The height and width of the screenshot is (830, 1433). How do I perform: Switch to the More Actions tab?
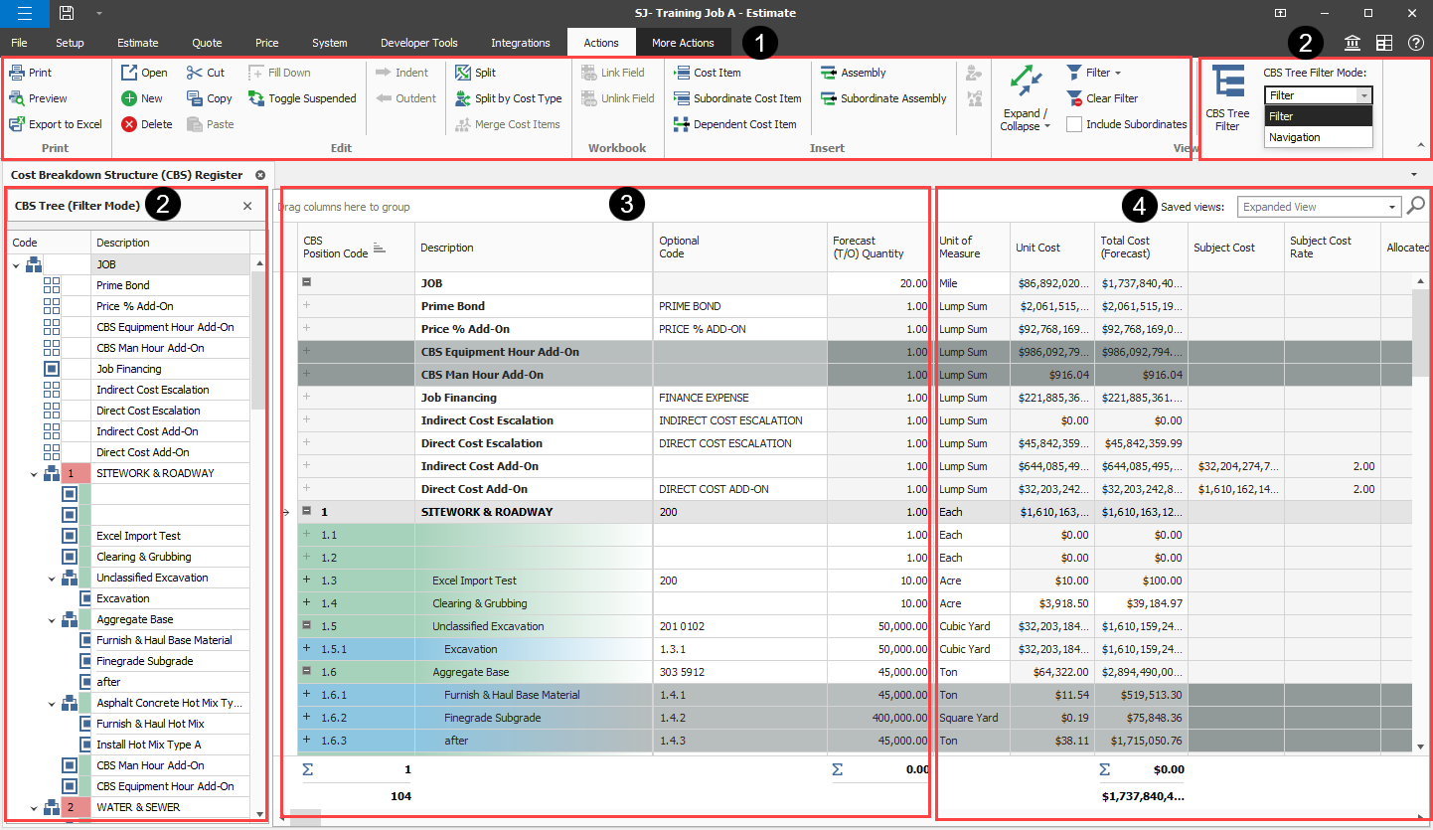pos(683,43)
